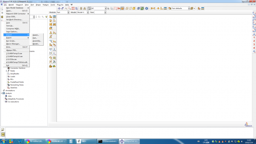Click the selection arrow tool
The width and height of the screenshot is (256, 144).
coord(89,8)
